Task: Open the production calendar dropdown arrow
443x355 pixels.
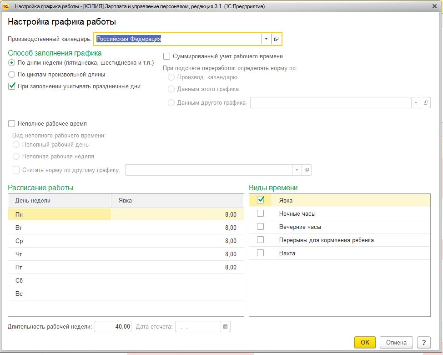Action: coord(266,39)
